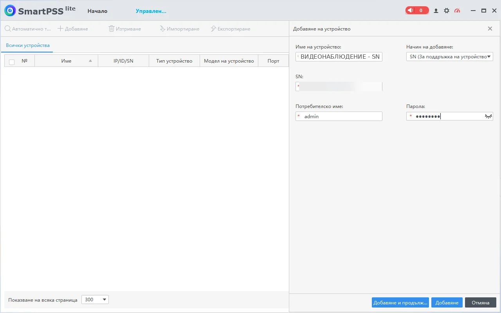
Task: Click the Отмяна button
Action: click(481, 302)
